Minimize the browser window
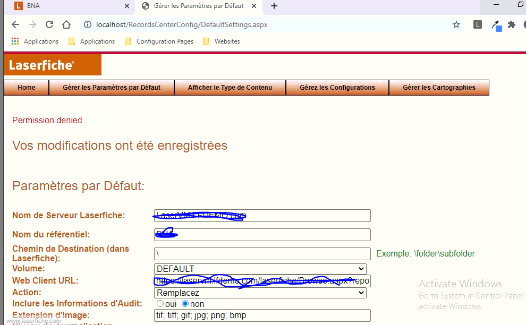Image resolution: width=526 pixels, height=325 pixels. 496,5
